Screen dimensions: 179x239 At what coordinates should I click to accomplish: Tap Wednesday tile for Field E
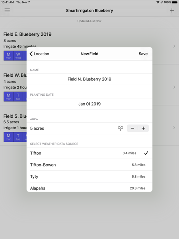(x=18, y=56)
